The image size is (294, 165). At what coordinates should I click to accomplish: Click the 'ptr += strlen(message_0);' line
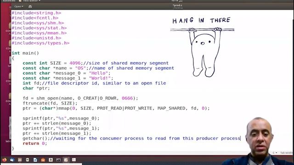(57, 123)
